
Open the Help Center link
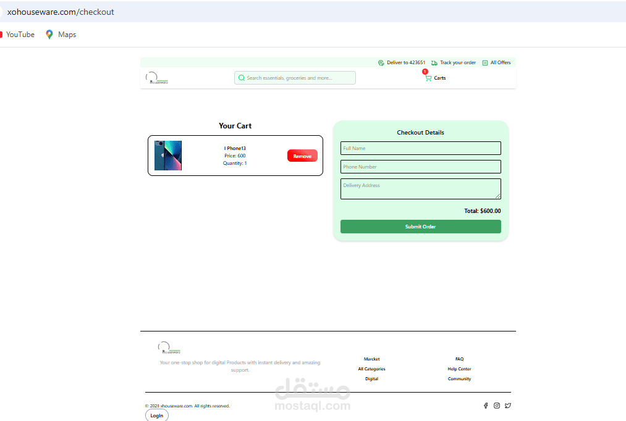coord(460,369)
